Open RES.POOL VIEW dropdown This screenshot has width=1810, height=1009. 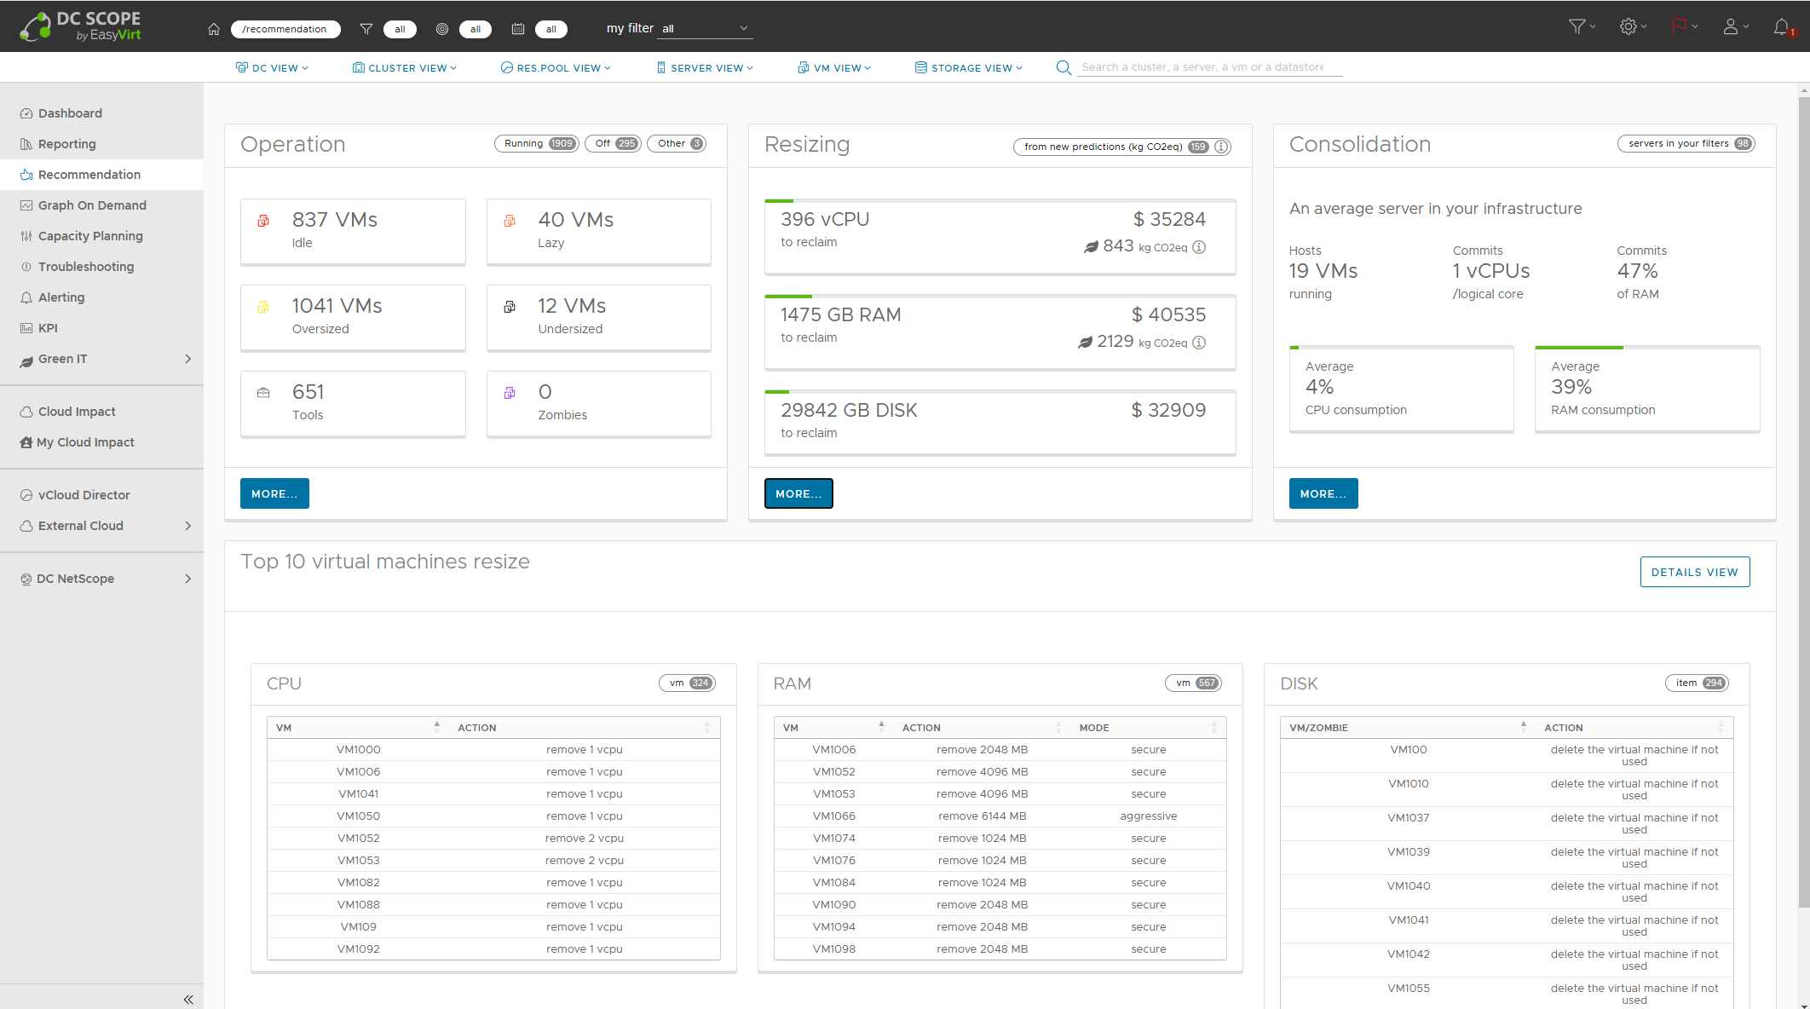click(x=556, y=67)
